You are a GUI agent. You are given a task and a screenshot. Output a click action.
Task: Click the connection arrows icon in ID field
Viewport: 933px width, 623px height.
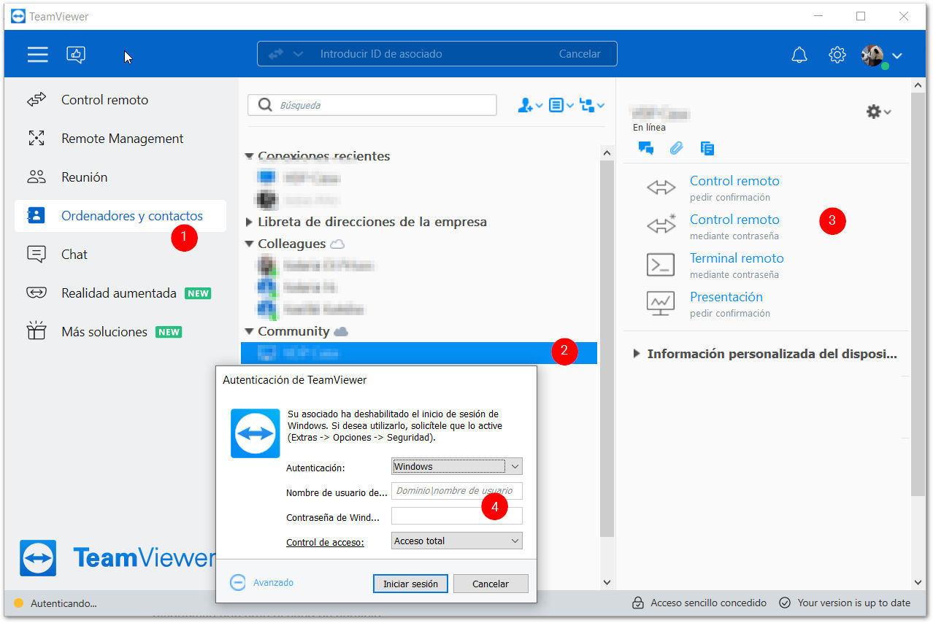[276, 54]
